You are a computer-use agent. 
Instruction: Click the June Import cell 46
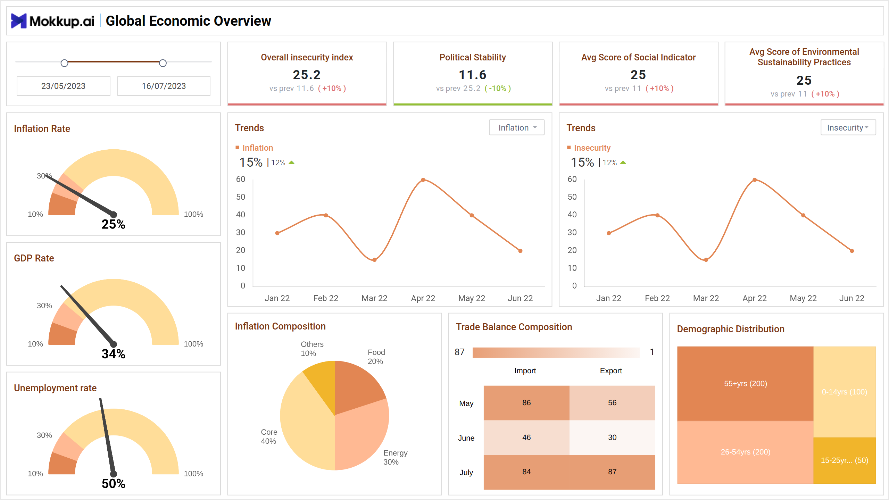coord(526,437)
